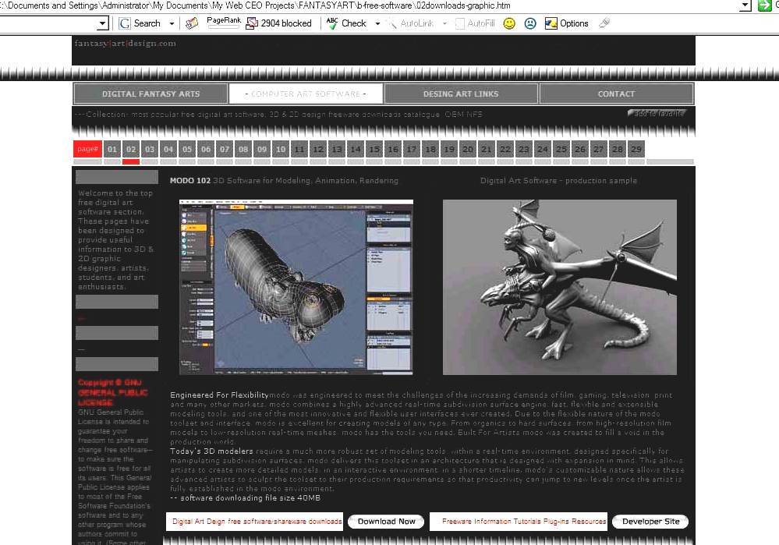The width and height of the screenshot is (779, 545).
Task: Go to page 08
Action: click(243, 149)
